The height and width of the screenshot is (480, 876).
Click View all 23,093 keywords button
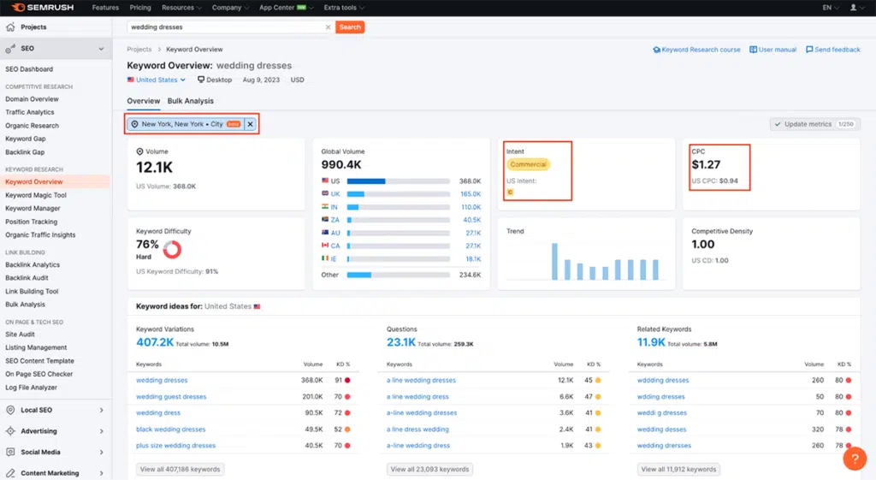[429, 470]
